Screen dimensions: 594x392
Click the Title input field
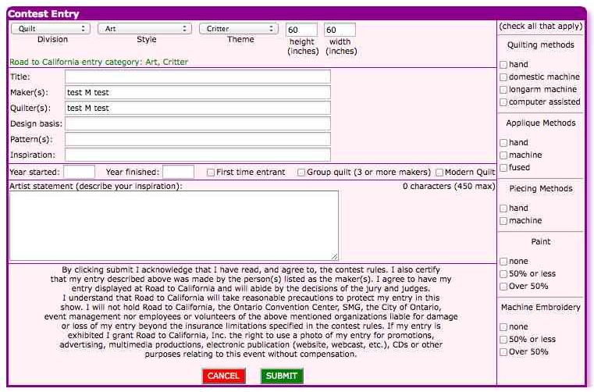[197, 77]
